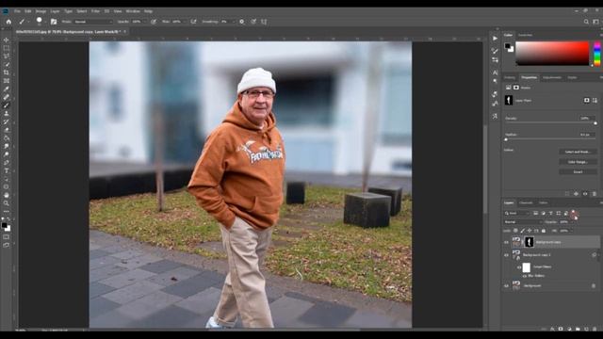The width and height of the screenshot is (603, 339).
Task: Click the create new layer icon
Action: tap(586, 329)
